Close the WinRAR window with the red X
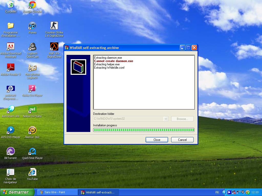 click(x=194, y=48)
